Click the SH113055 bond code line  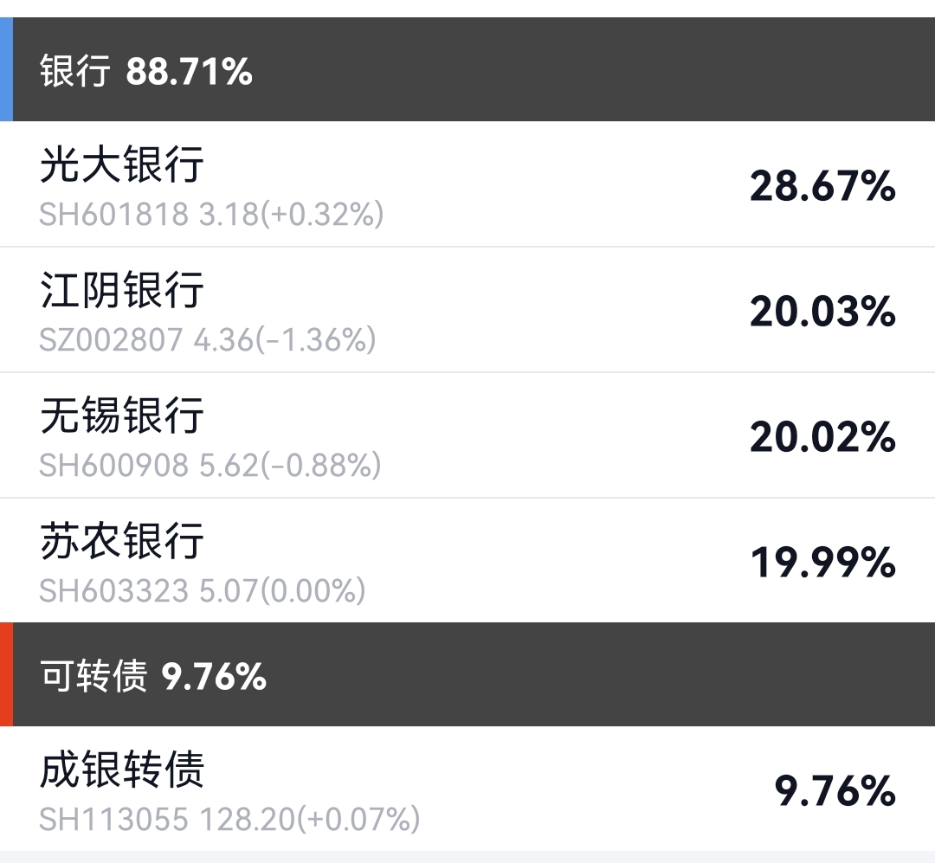click(229, 818)
